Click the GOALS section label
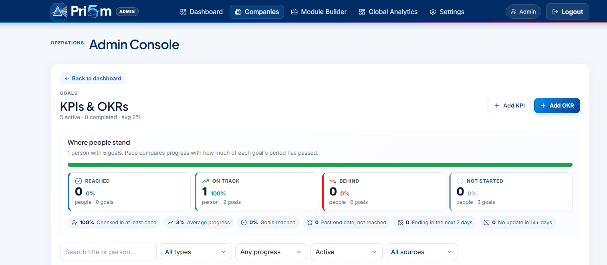Image resolution: width=607 pixels, height=265 pixels. (x=69, y=93)
